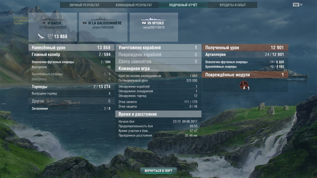Open the Кредиты и опыт tab
The height and width of the screenshot is (178, 317).
pyautogui.click(x=233, y=5)
